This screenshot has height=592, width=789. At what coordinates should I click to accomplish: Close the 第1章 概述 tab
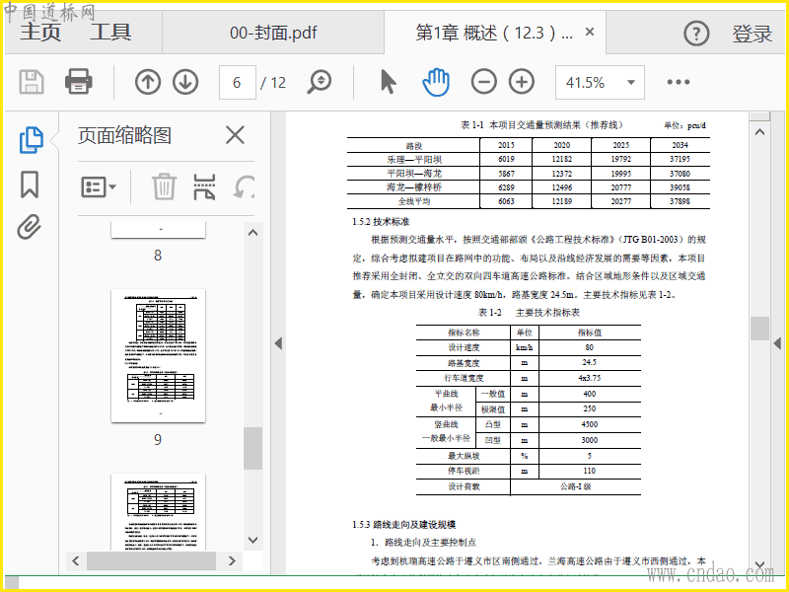click(590, 33)
